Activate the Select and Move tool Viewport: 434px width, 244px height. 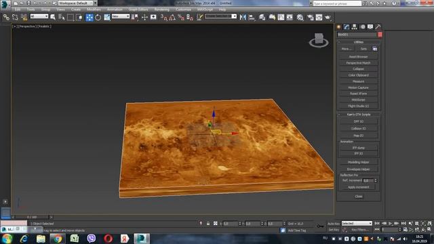(90, 17)
